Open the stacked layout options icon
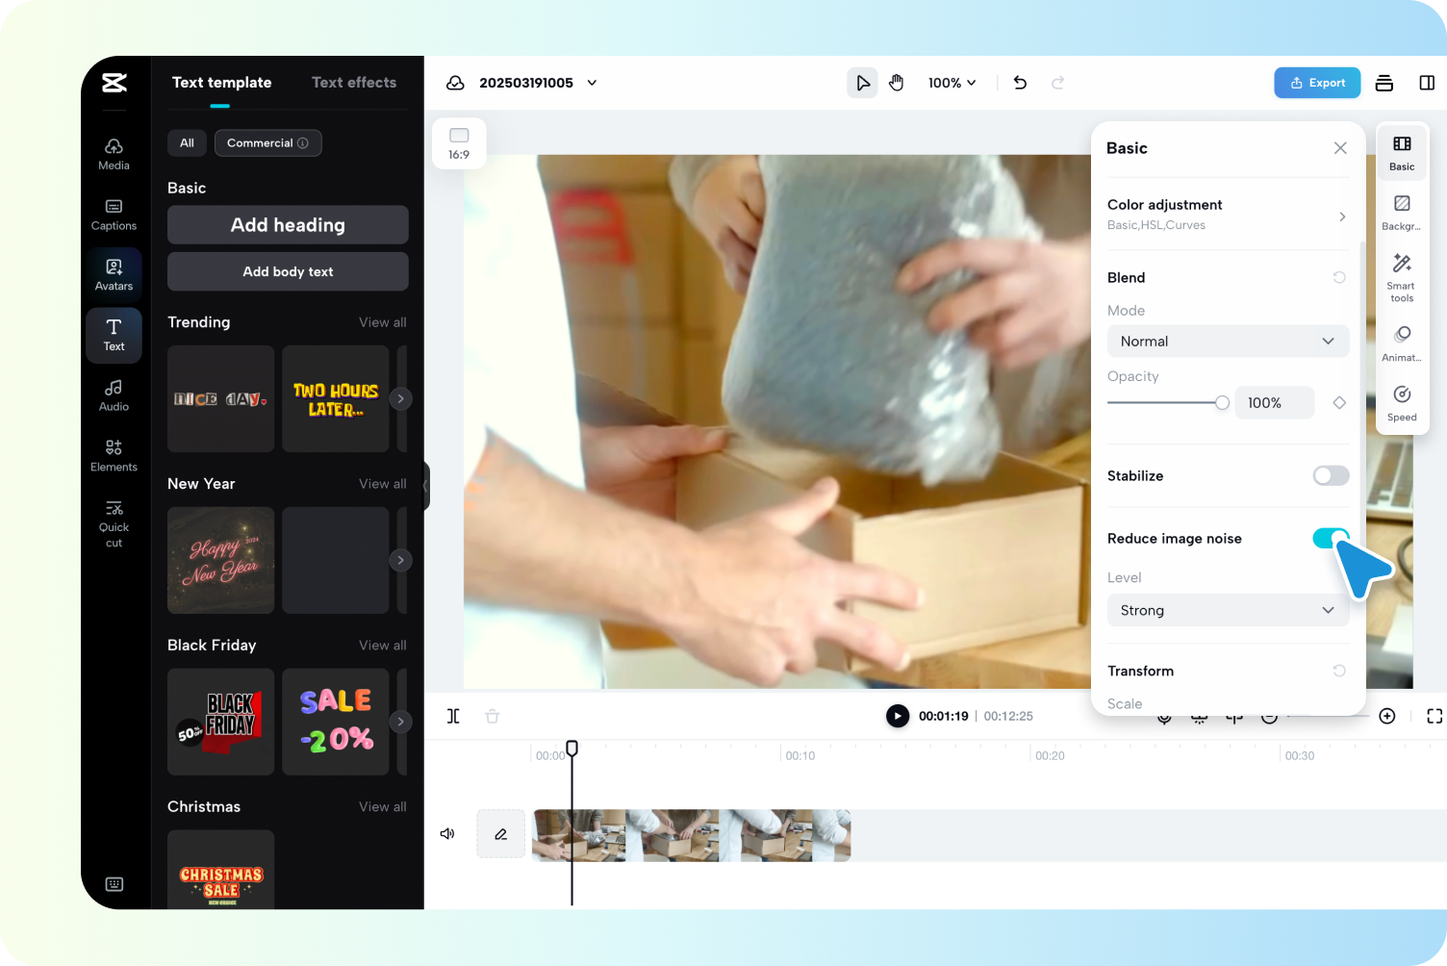Viewport: 1447px width, 966px height. click(1384, 83)
